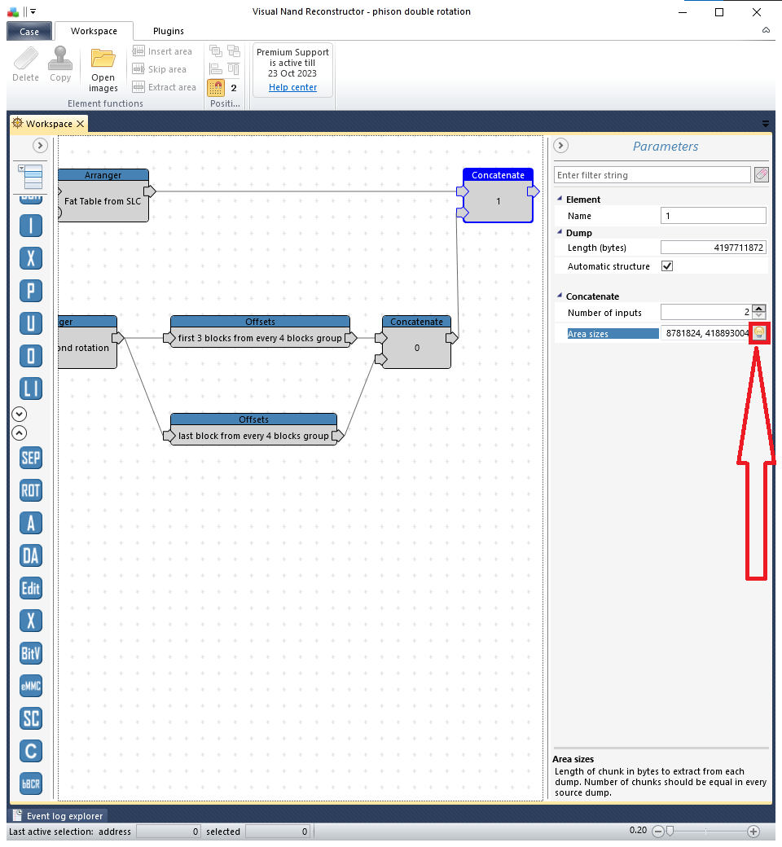Click the Enter filter string field
782x847 pixels.
[x=652, y=175]
